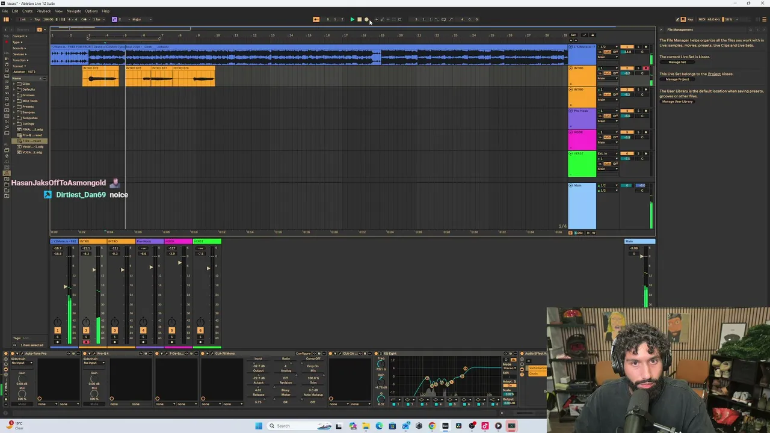Click the Main track volume fader handle
770x433 pixels.
coord(641,257)
